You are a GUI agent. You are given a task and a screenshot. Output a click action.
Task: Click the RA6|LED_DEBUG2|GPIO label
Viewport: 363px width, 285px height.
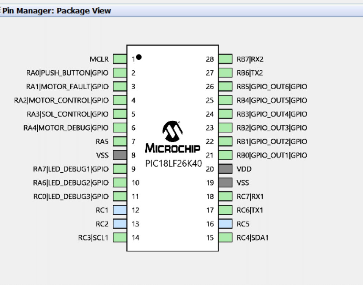tap(71, 183)
